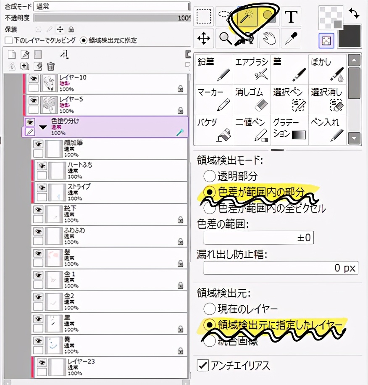Hide the ハートふち layer

coord(42,166)
